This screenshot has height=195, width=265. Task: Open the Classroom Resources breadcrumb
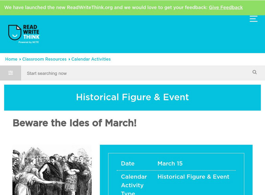click(44, 59)
